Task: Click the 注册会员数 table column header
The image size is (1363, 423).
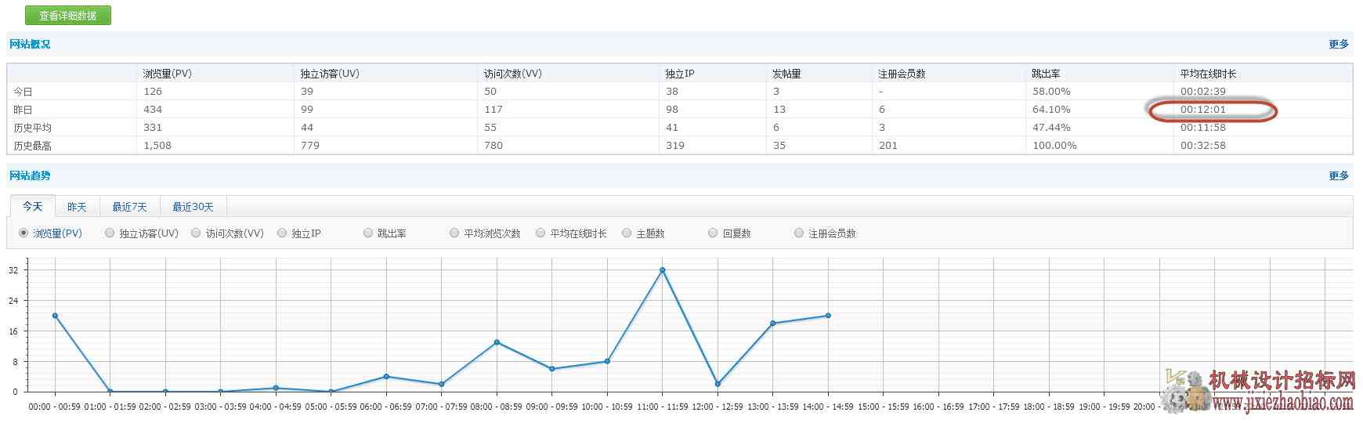Action: pos(902,74)
